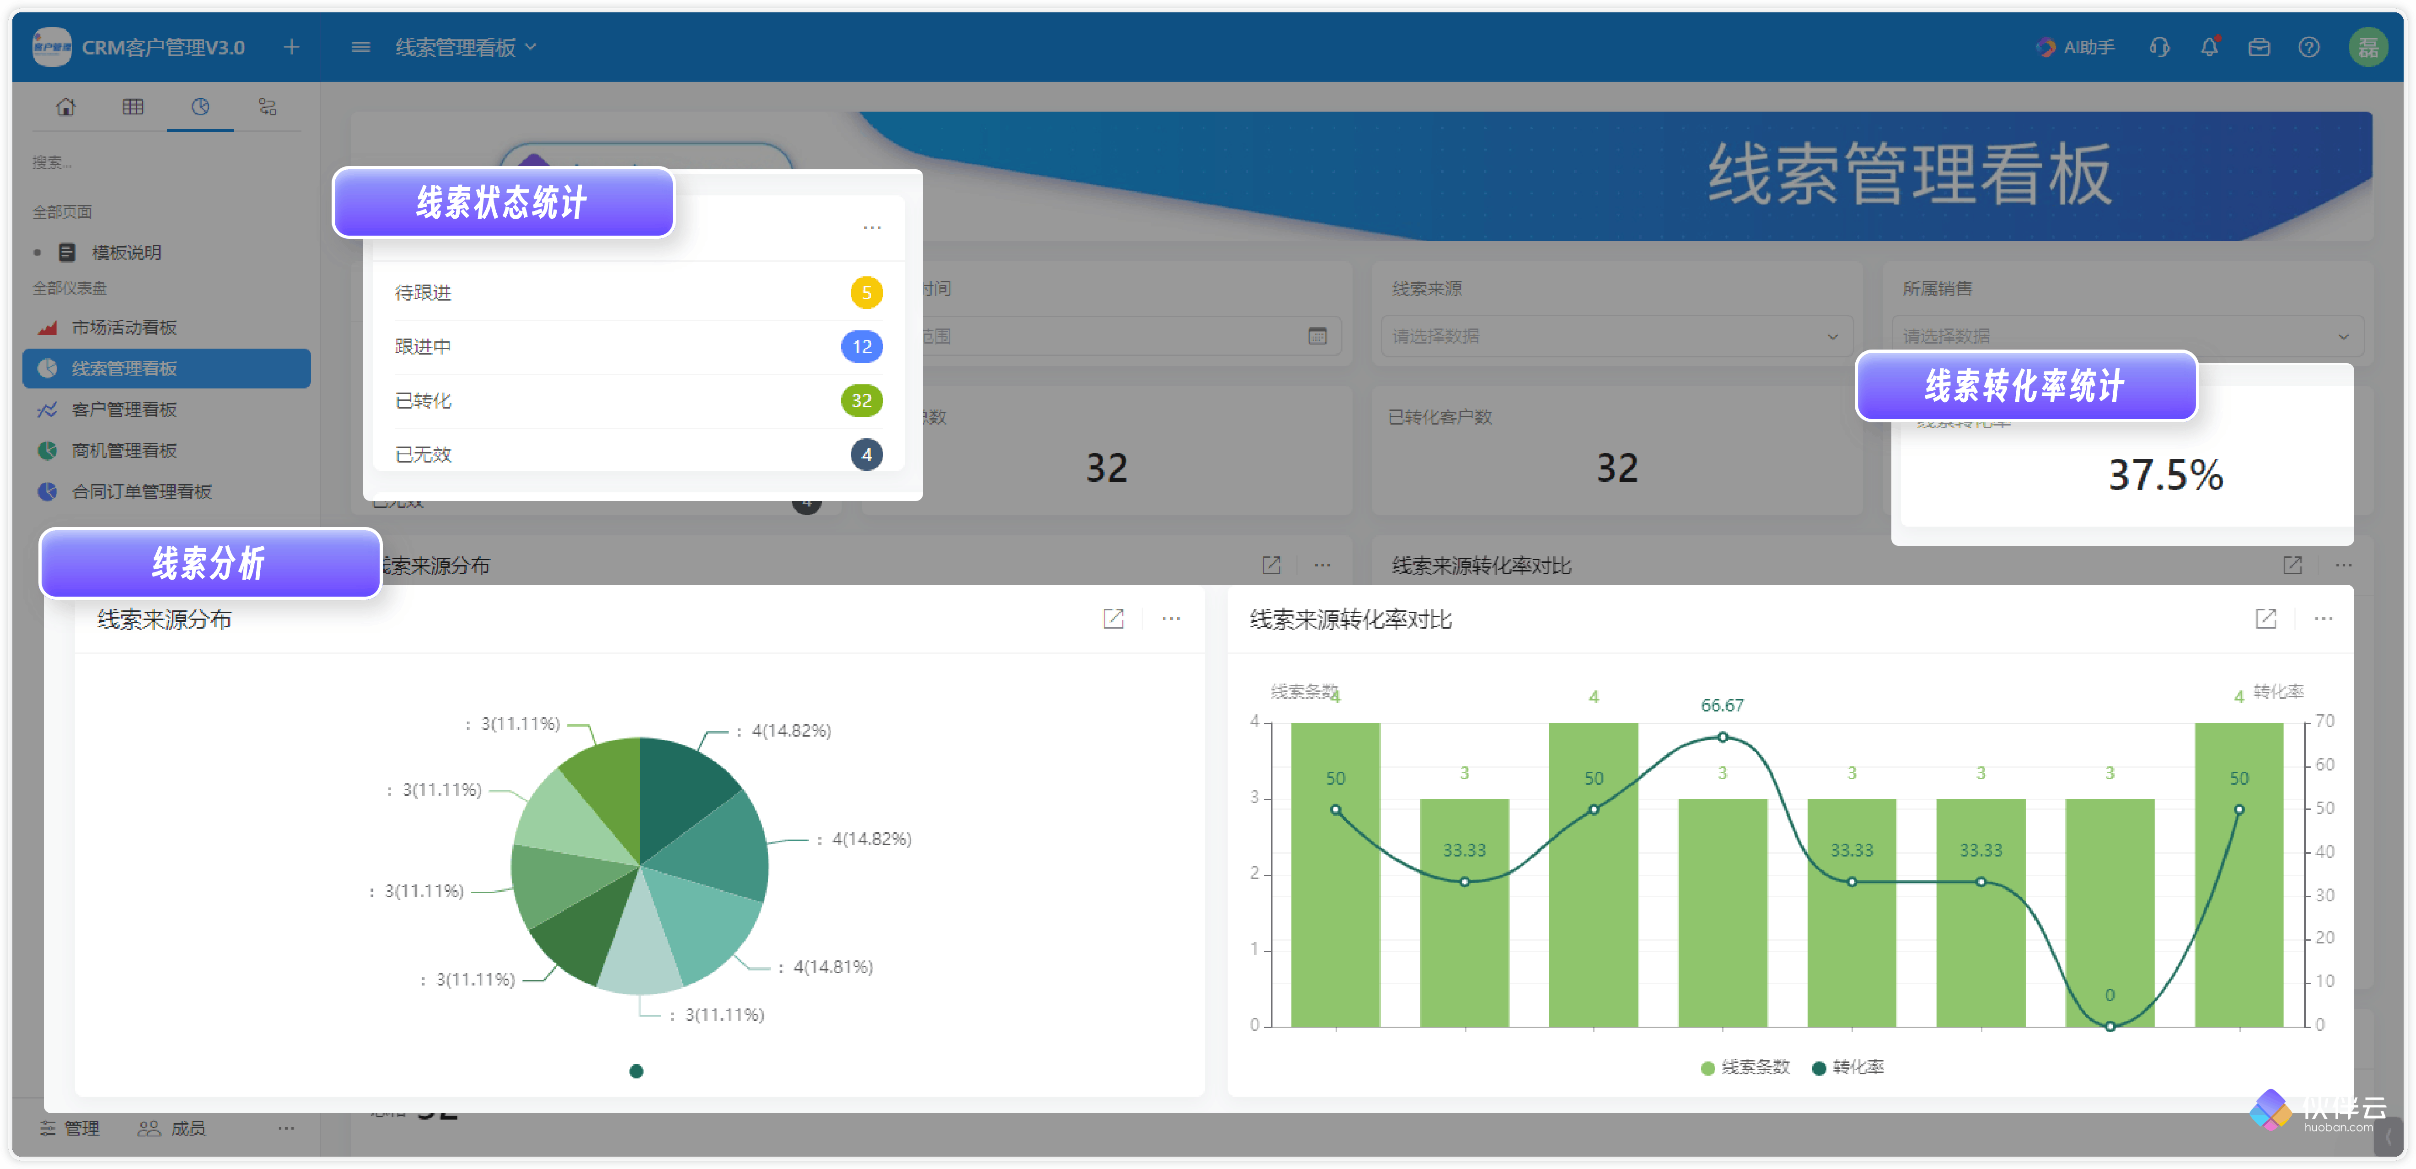The height and width of the screenshot is (1169, 2416).
Task: Open the green user avatar menu
Action: 2367,47
